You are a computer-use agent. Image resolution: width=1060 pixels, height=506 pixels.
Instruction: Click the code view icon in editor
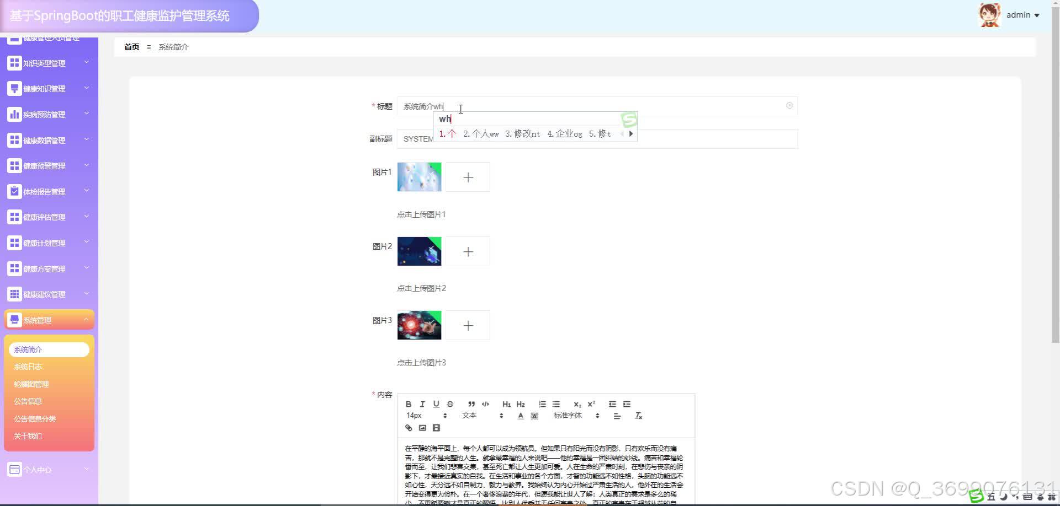485,404
